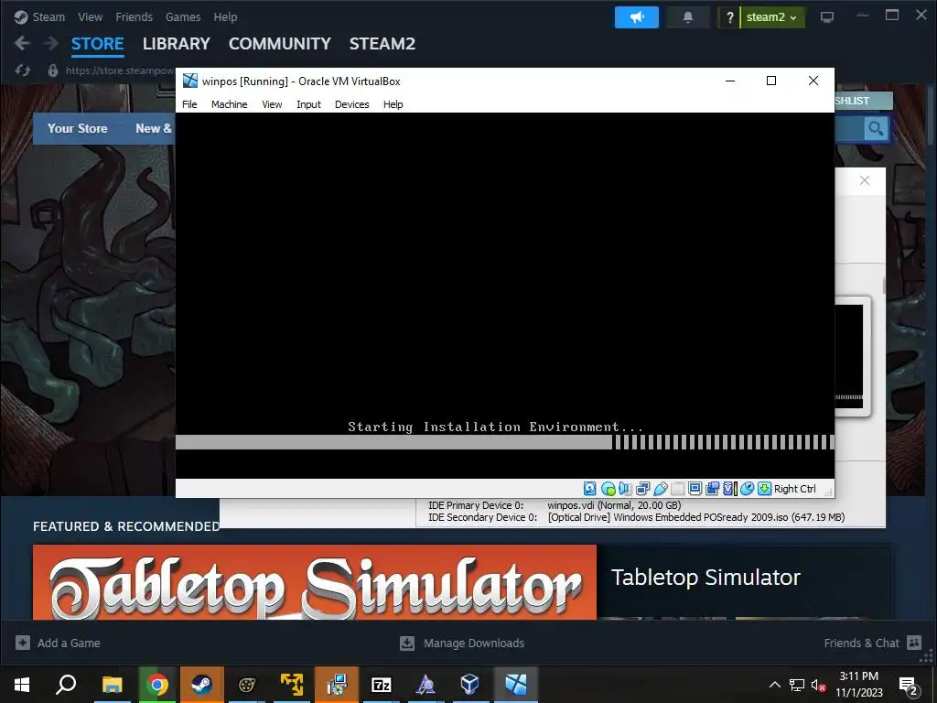
Task: Click the Tabletop Simulator title text
Action: tap(705, 577)
